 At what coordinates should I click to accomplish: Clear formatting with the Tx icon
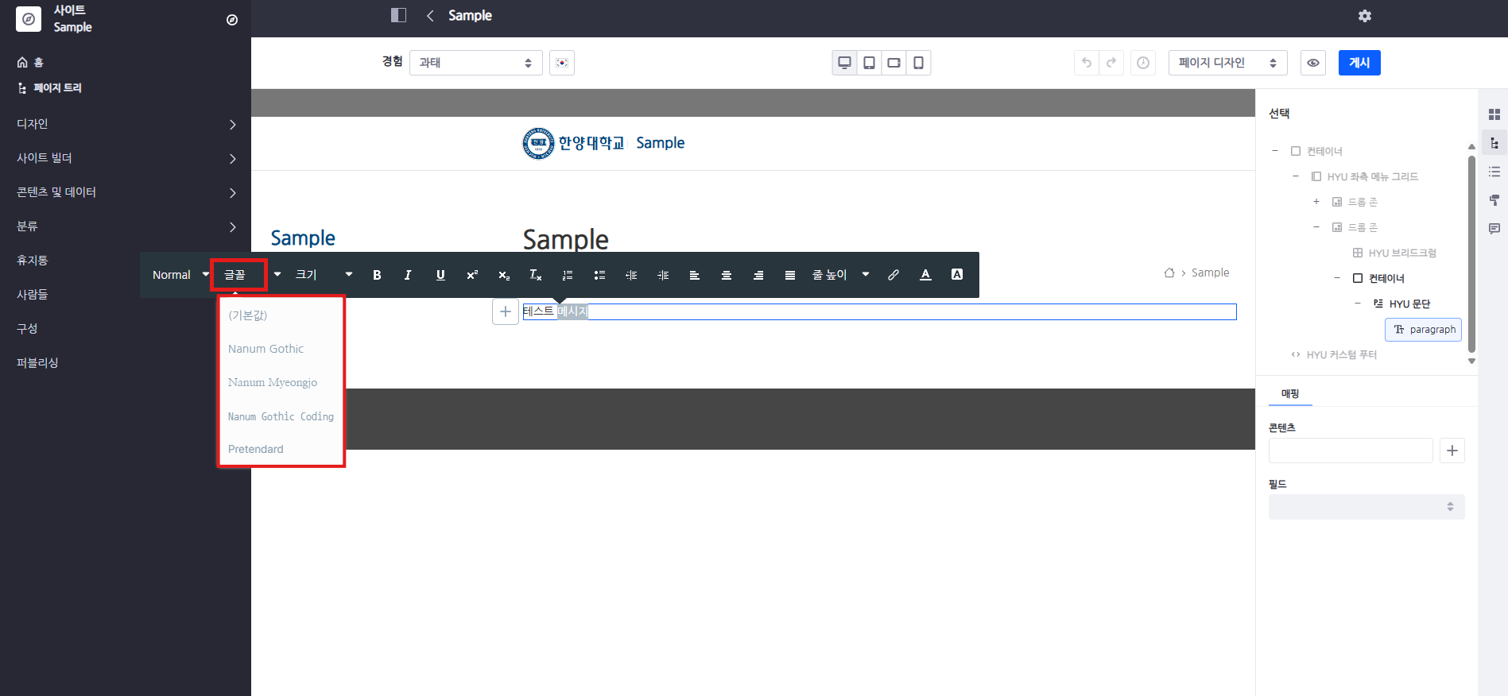coord(535,275)
